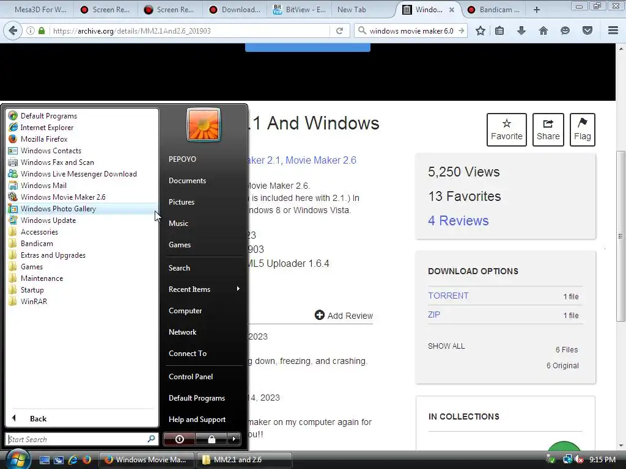
Task: Favorite this archive.org item
Action: coord(507,129)
